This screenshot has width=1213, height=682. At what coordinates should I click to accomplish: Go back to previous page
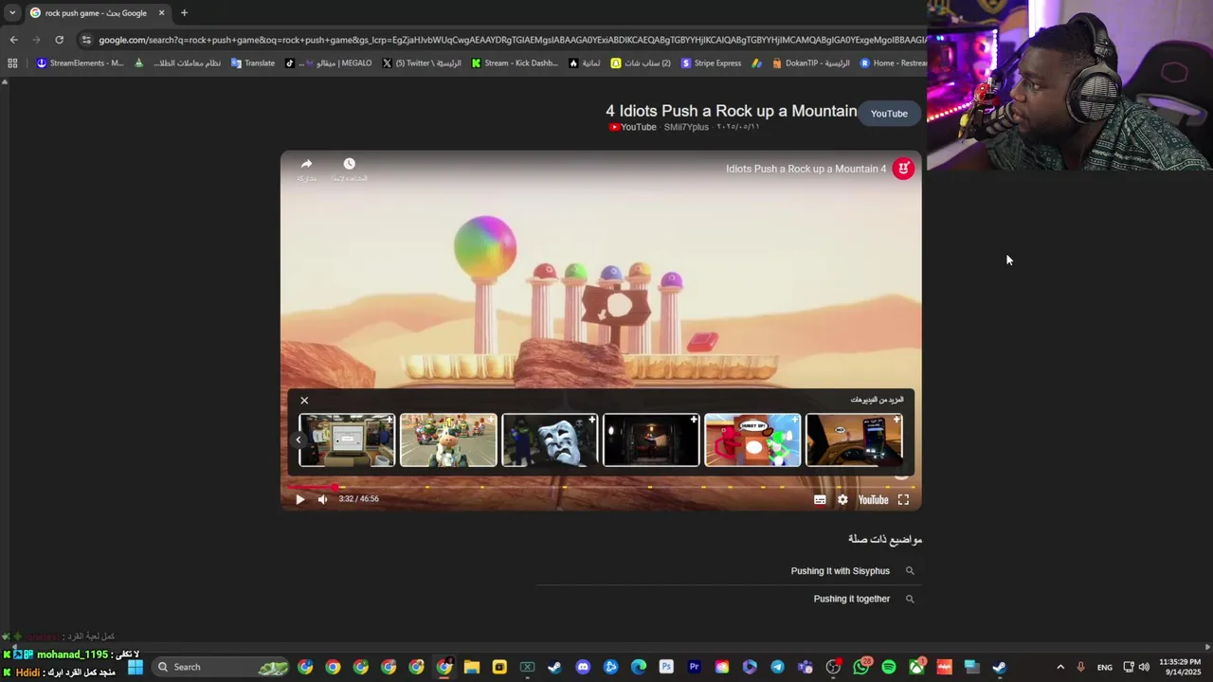[x=13, y=40]
